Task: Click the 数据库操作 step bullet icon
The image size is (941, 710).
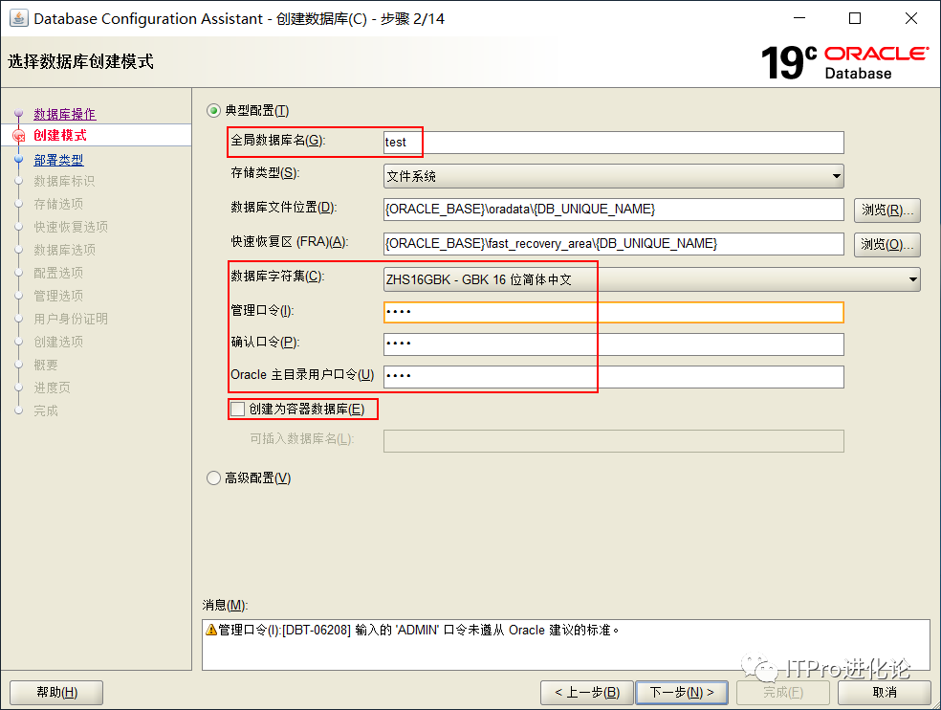Action: [x=18, y=113]
